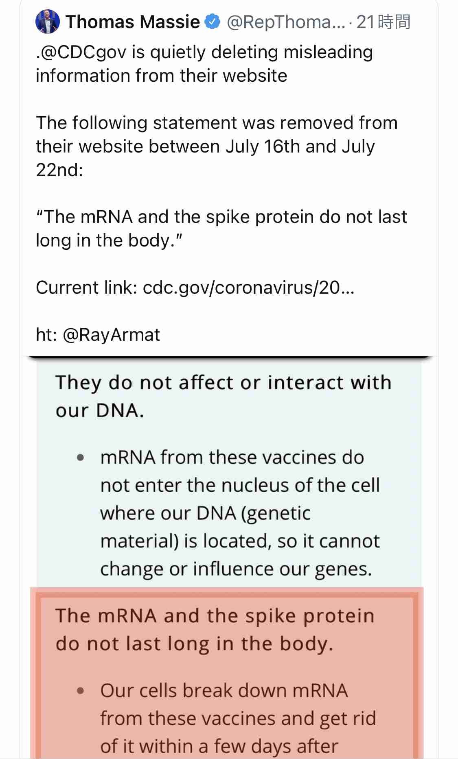Open the @RayArmat mention
Screen dimensions: 458x759
click(x=111, y=335)
